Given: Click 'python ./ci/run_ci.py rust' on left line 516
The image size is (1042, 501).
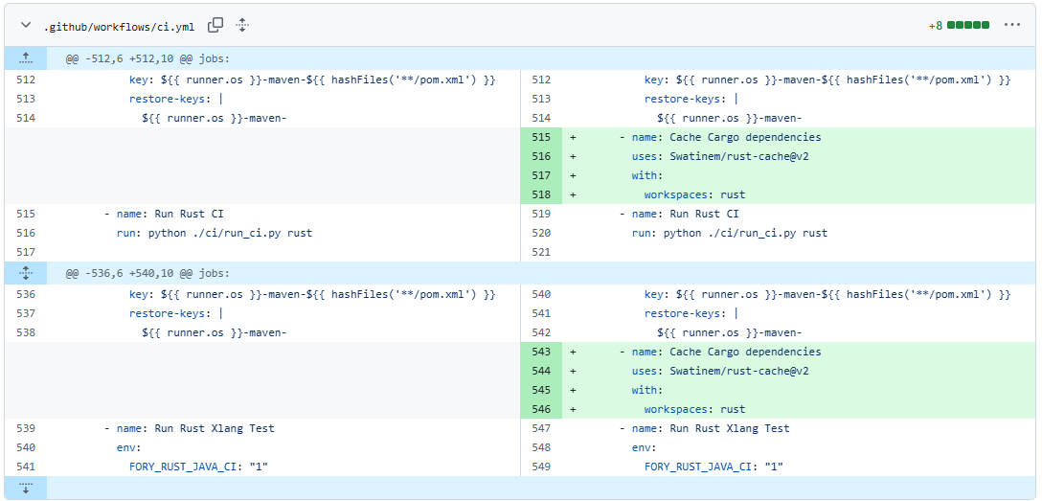Looking at the screenshot, I should 230,233.
